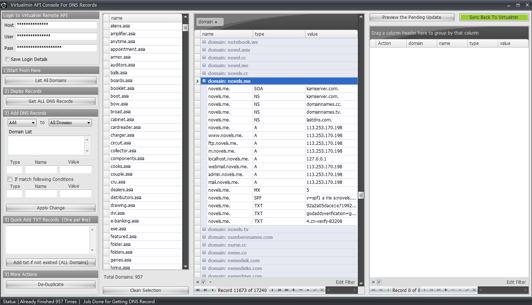Select the novels.me. MX record row
Screen dimensions: 532x305
(282, 190)
